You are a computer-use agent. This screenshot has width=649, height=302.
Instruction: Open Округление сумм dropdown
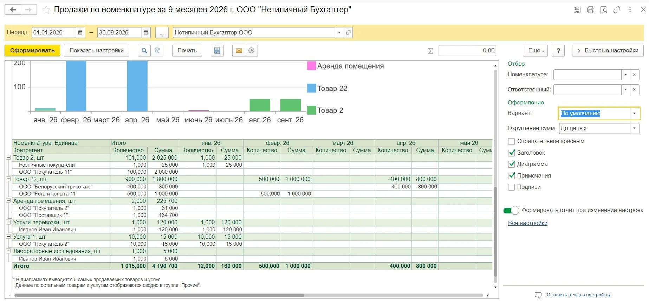(634, 128)
